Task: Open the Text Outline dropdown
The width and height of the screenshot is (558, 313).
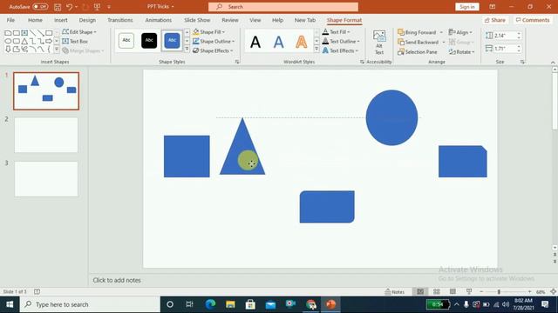Action: coord(341,42)
